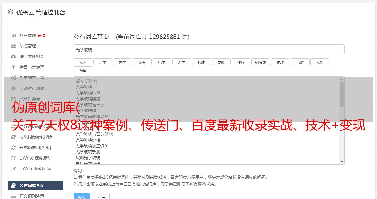Click the 成像 tag button
The image size is (377, 199).
click(221, 62)
